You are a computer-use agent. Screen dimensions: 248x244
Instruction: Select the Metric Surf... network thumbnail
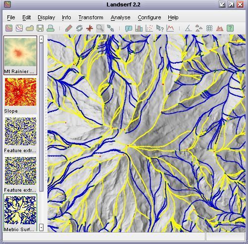click(x=20, y=210)
